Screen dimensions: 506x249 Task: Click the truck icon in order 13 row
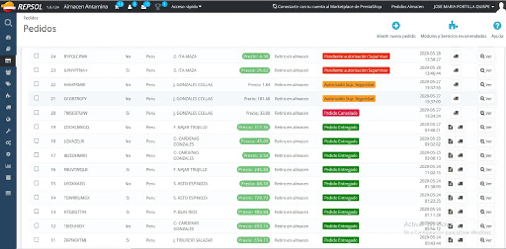(x=460, y=212)
